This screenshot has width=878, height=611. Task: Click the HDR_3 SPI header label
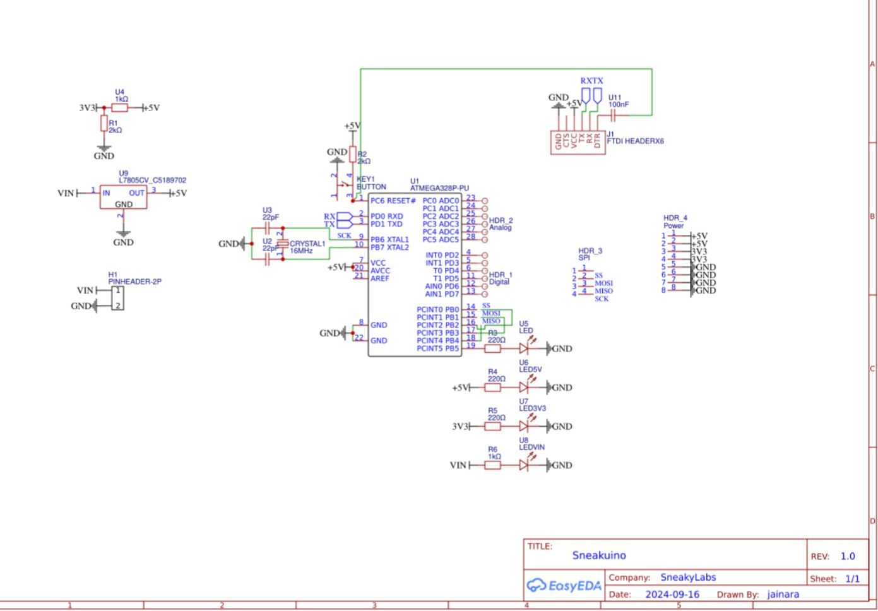[590, 254]
